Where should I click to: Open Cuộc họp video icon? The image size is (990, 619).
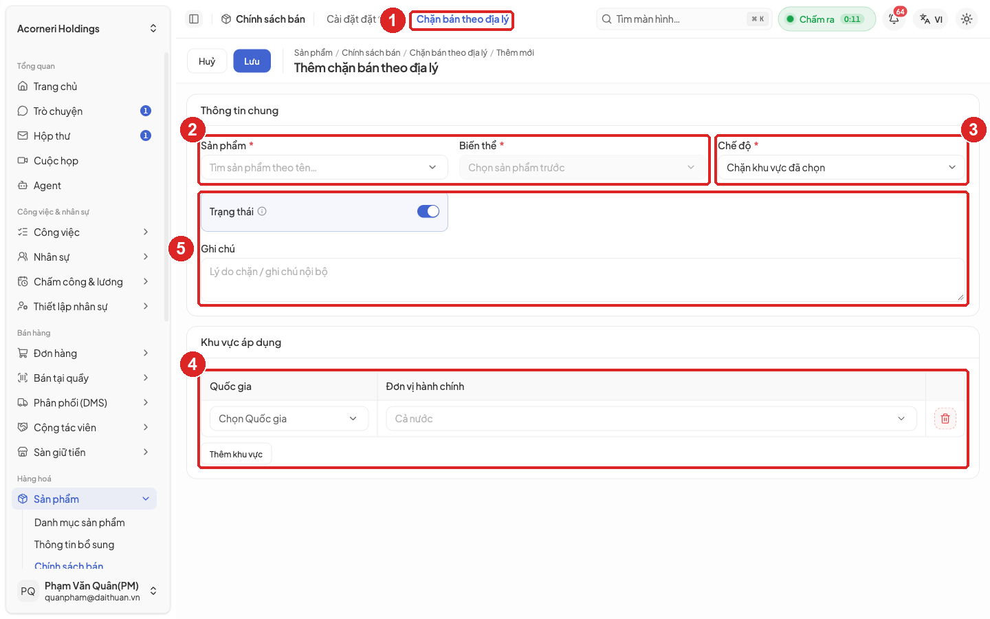point(23,161)
